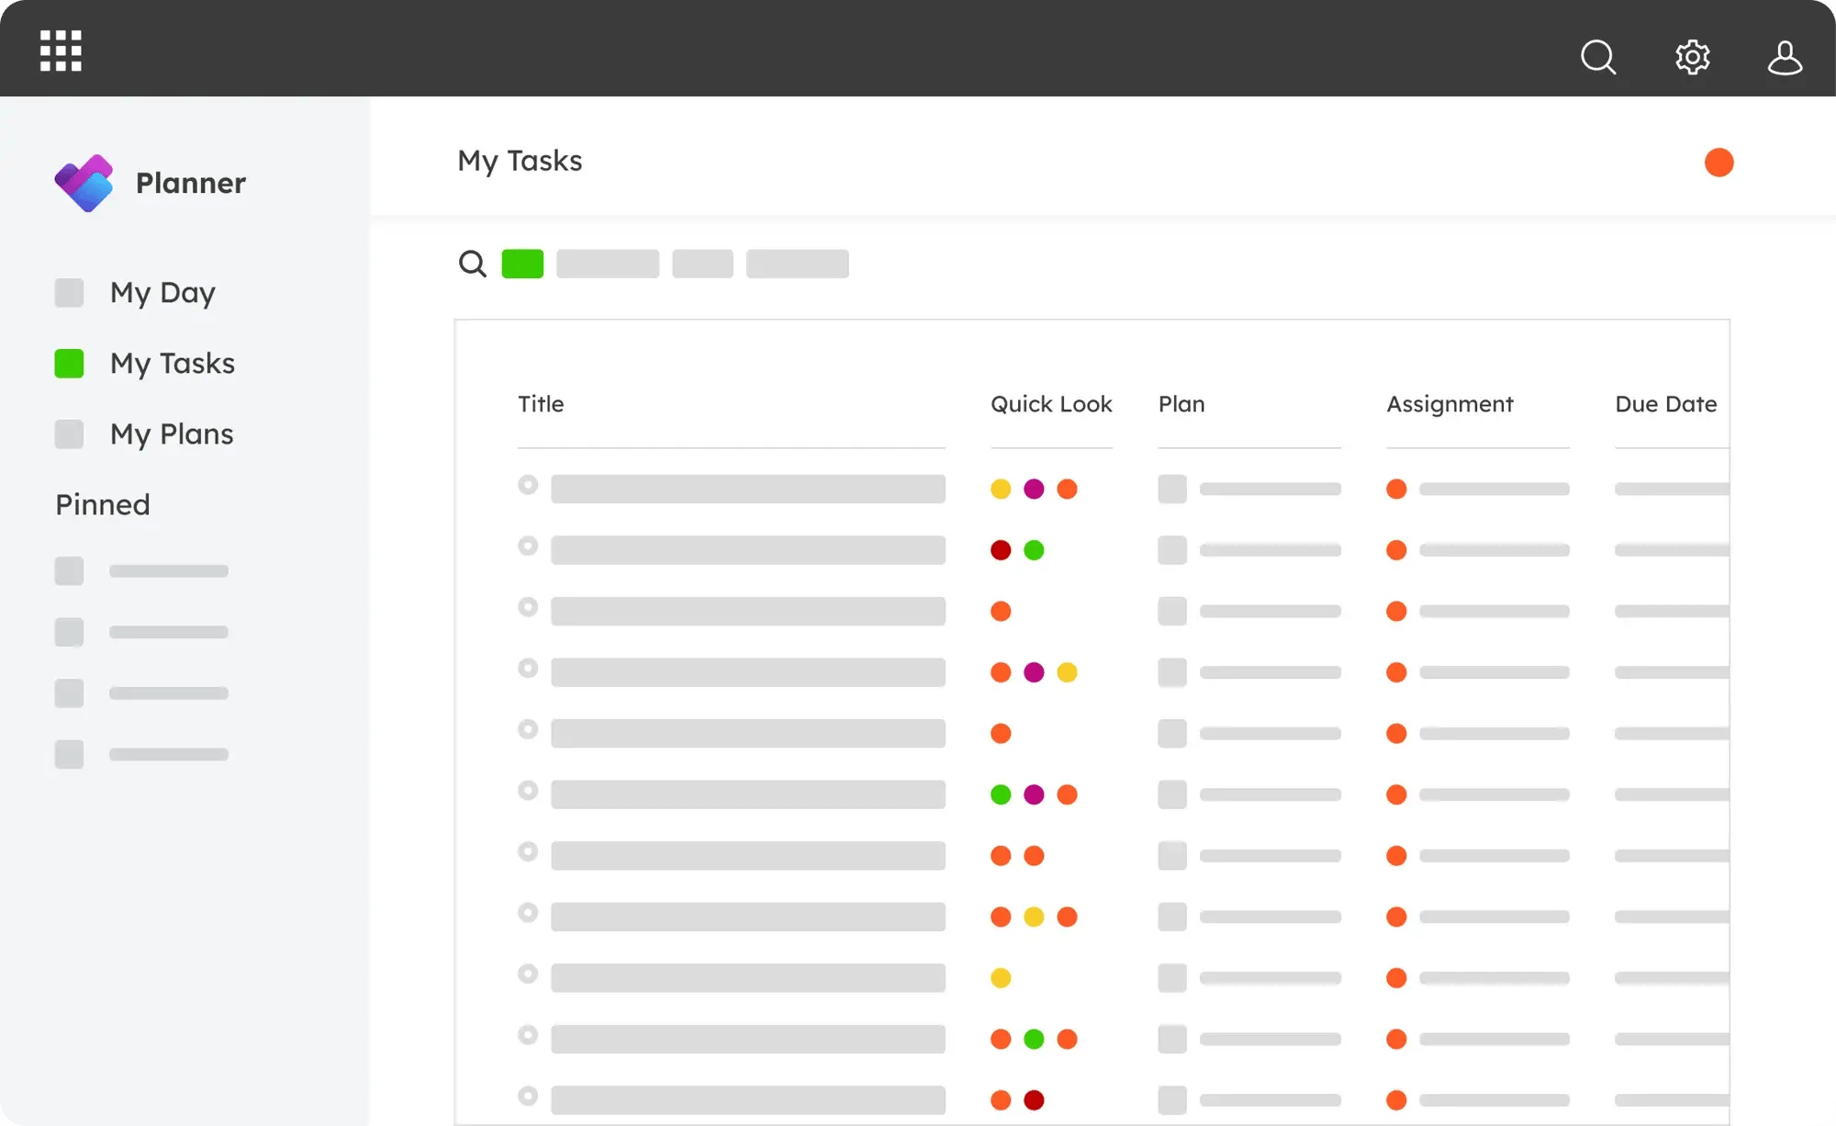Open the third pinned plan
The image size is (1836, 1126).
142,693
